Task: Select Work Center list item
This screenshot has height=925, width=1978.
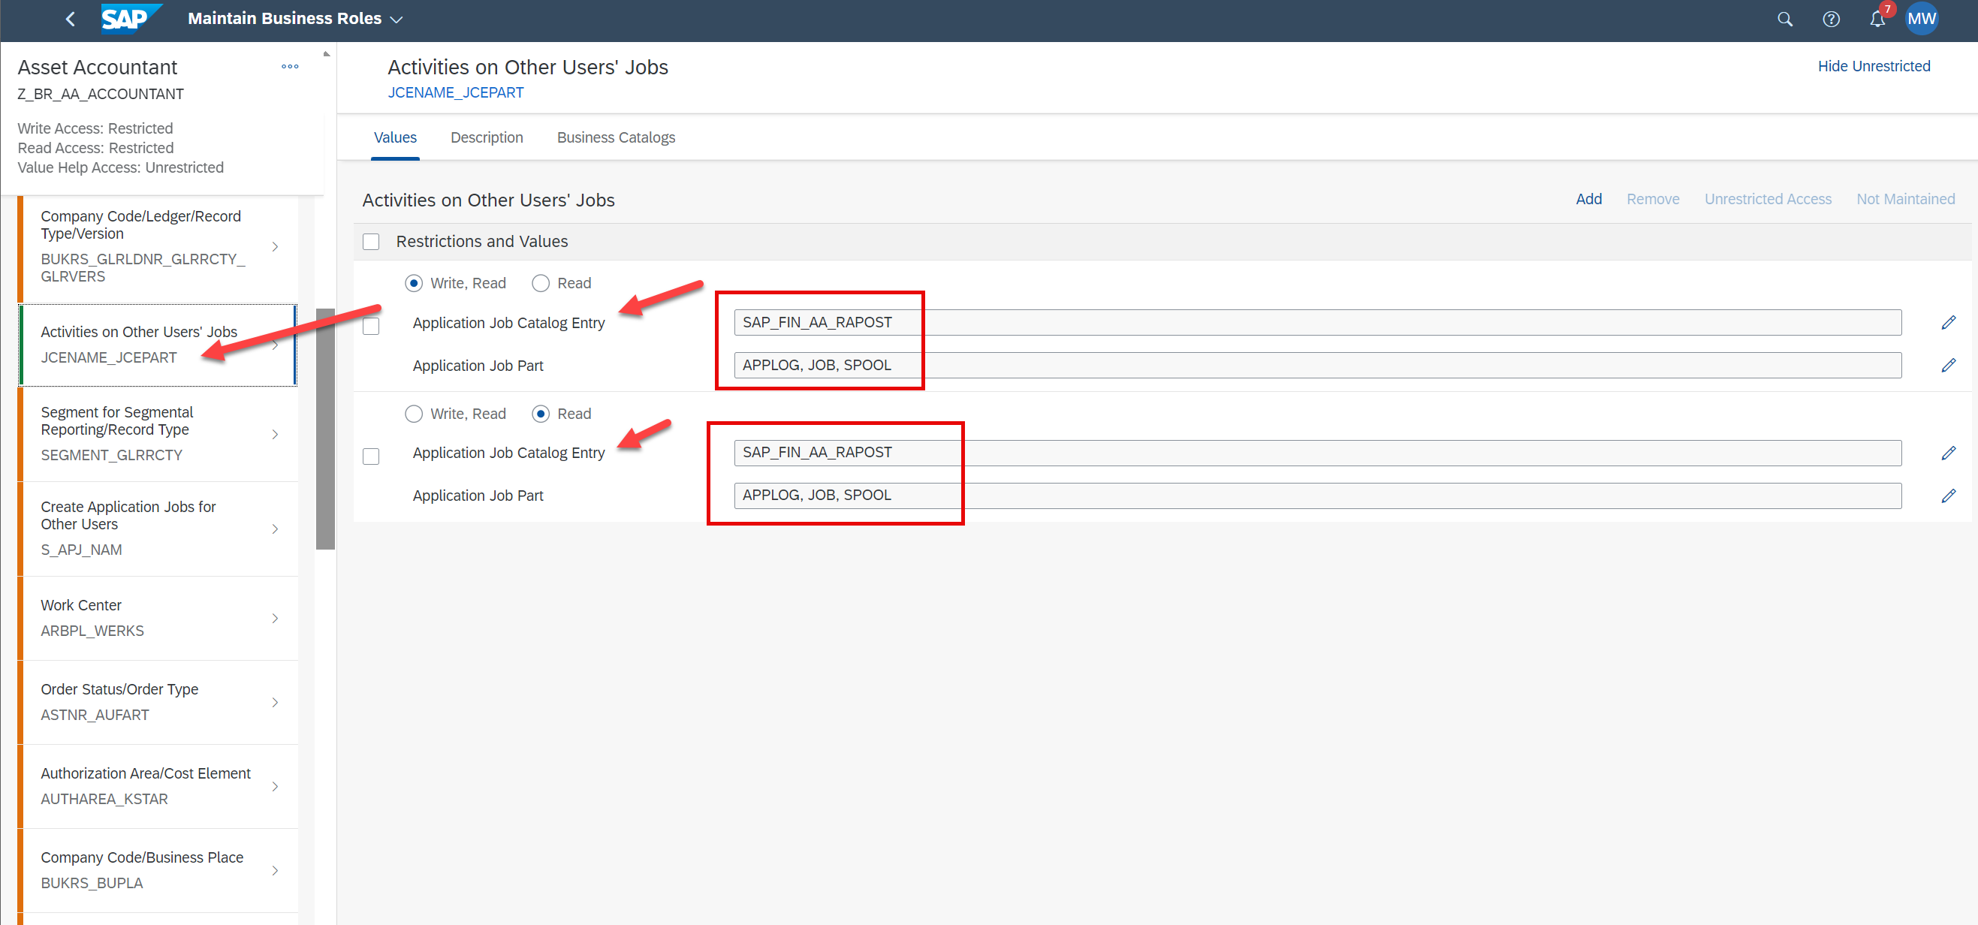Action: pyautogui.click(x=158, y=618)
